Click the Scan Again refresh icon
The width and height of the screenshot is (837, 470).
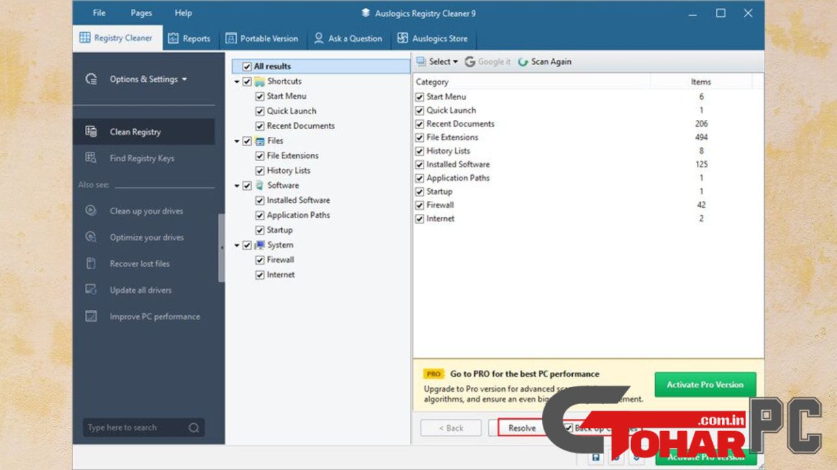click(x=523, y=61)
